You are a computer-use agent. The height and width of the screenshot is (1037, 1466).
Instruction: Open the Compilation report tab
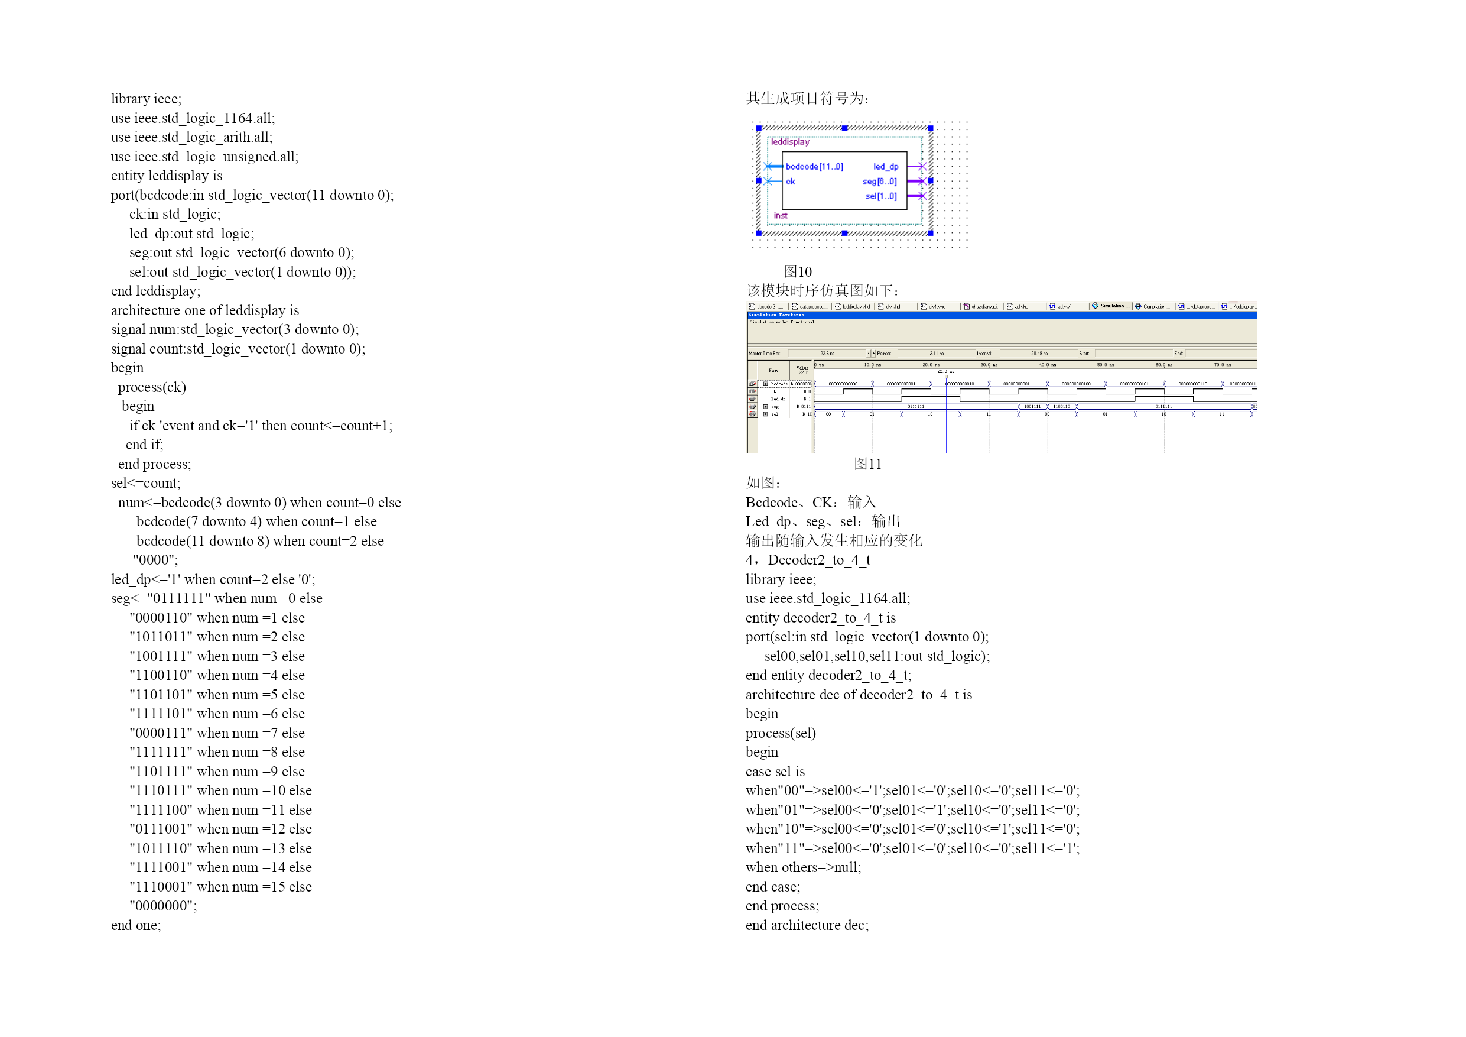pyautogui.click(x=1153, y=307)
